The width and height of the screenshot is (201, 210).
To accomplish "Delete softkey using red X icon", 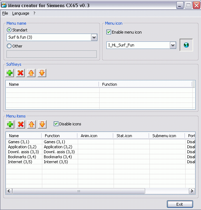I will [20, 73].
